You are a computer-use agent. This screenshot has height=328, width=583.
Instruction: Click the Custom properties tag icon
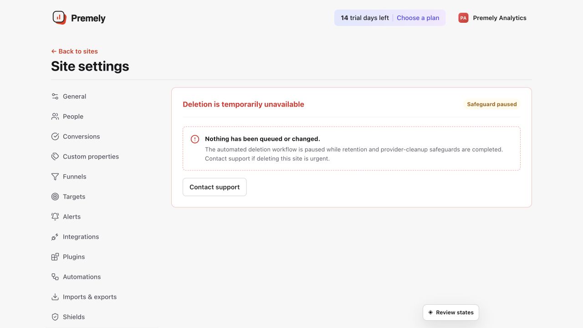55,157
